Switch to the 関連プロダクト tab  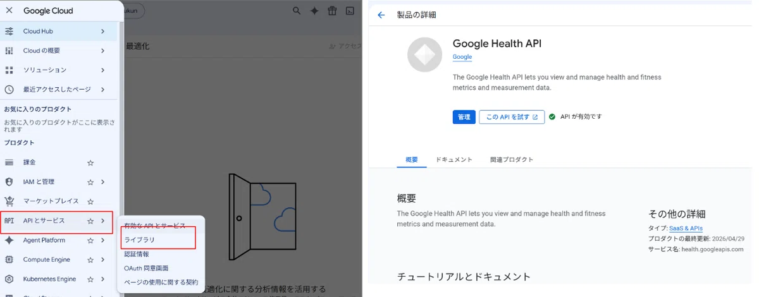click(512, 160)
